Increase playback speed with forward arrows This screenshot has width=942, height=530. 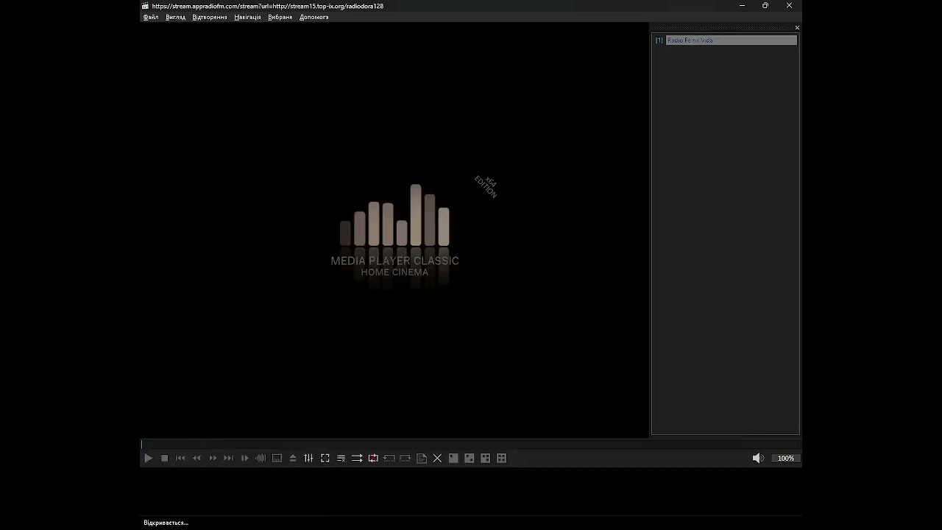pos(213,458)
